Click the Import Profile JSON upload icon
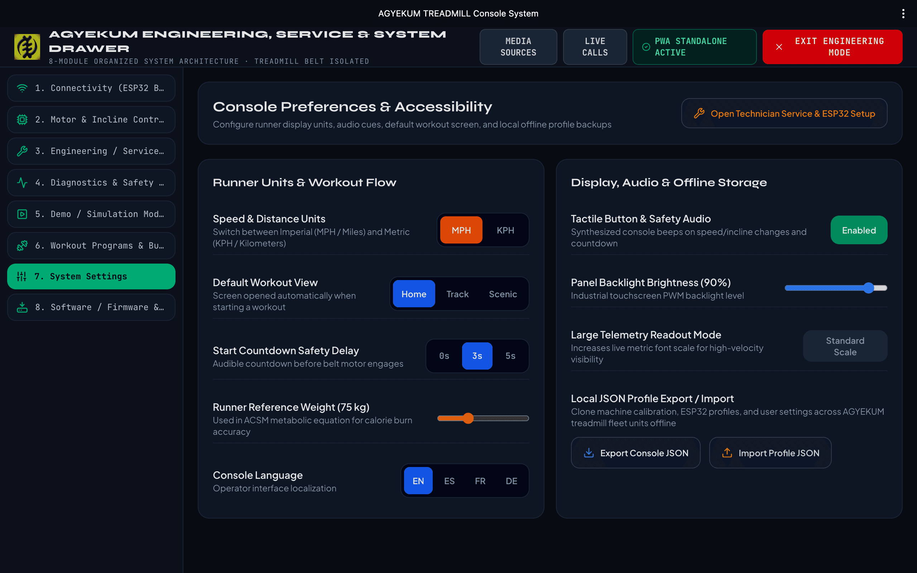The width and height of the screenshot is (917, 573). (727, 453)
